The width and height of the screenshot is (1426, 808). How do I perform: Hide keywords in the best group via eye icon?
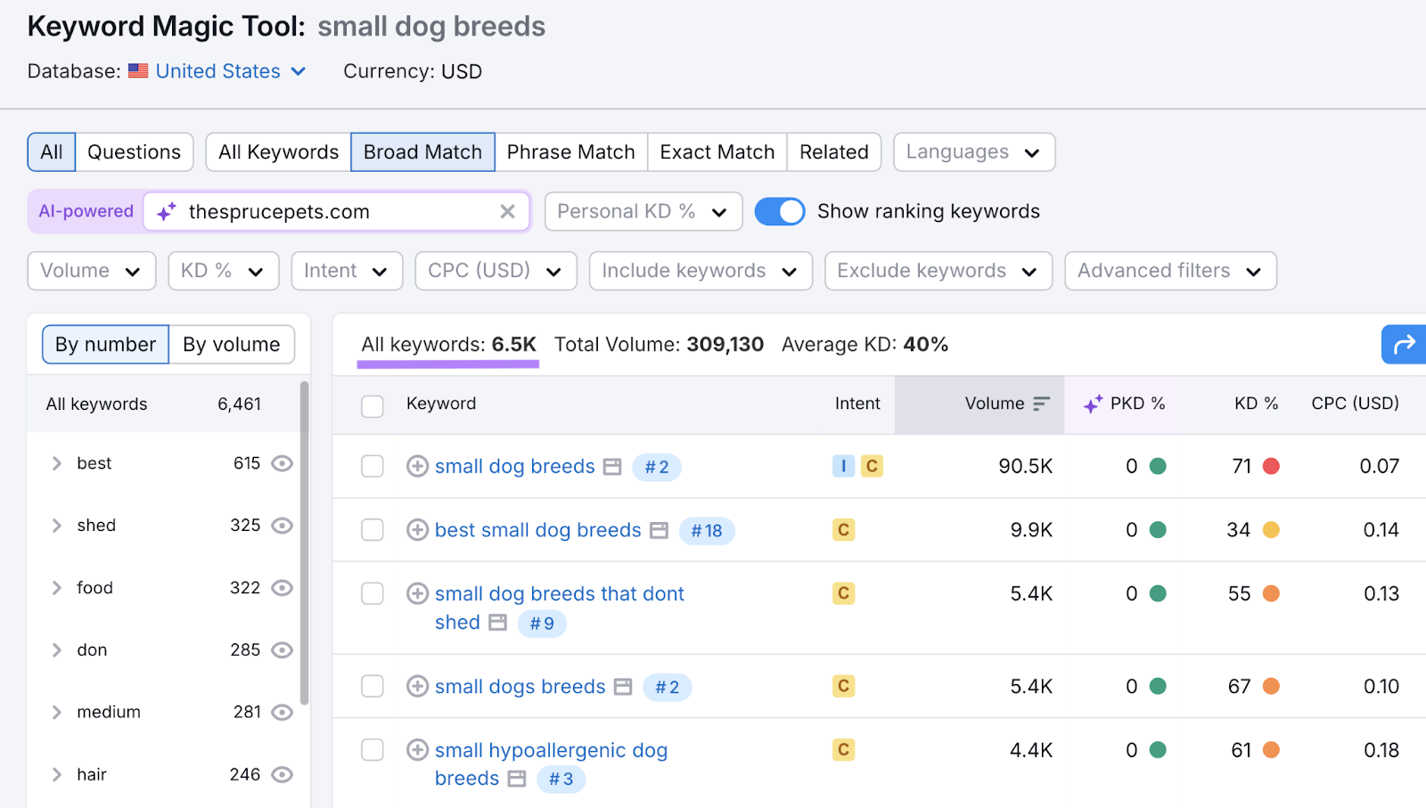pos(282,463)
